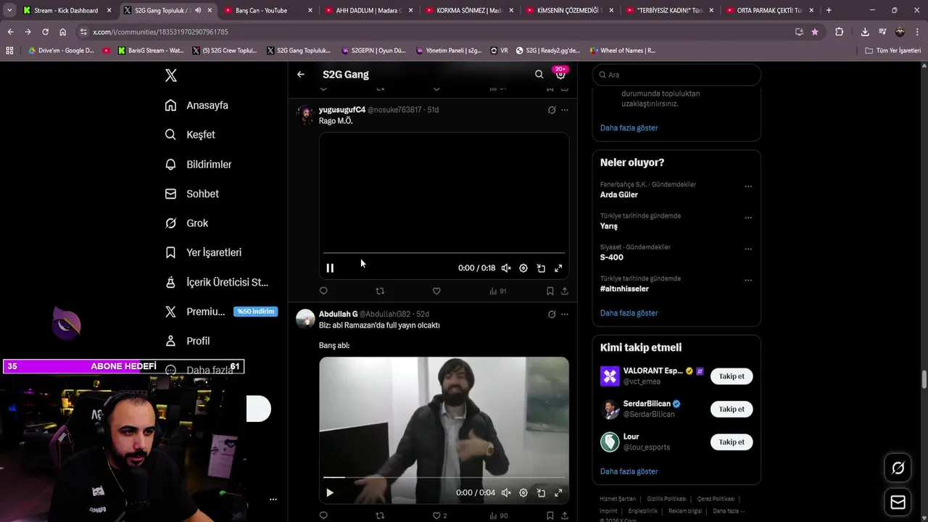
Task: Follow Lour account
Action: pyautogui.click(x=732, y=442)
